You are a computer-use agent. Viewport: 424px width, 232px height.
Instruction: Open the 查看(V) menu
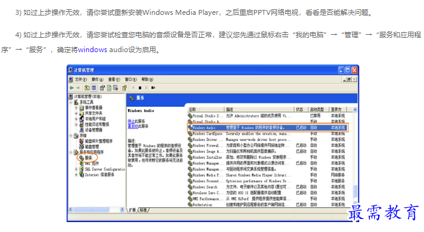click(114, 79)
